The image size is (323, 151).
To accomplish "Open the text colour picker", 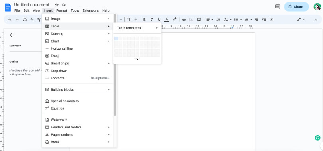I will point(167,20).
